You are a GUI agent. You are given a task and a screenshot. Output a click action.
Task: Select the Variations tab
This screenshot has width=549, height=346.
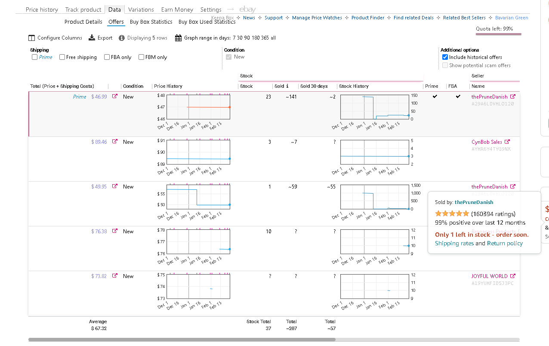[x=141, y=9]
